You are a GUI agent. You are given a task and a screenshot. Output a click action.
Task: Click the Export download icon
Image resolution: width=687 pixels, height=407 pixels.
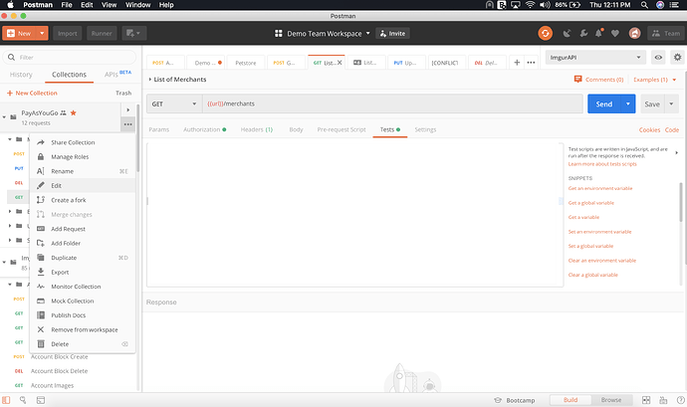pyautogui.click(x=41, y=272)
